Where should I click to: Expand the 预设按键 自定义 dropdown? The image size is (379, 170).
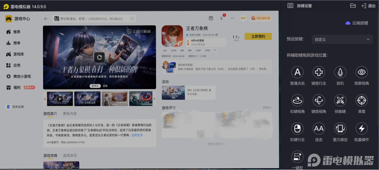click(342, 39)
